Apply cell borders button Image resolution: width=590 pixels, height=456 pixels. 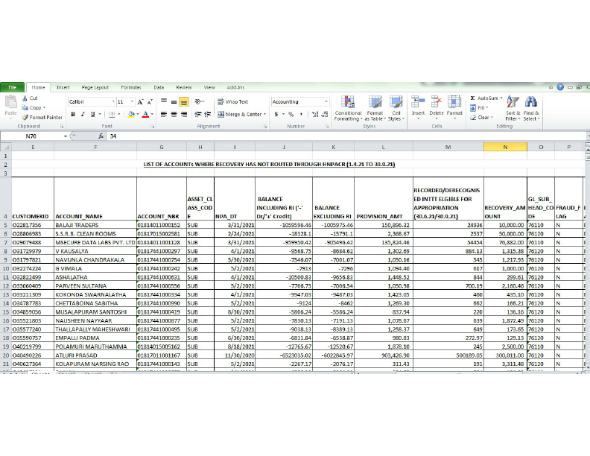click(x=112, y=115)
